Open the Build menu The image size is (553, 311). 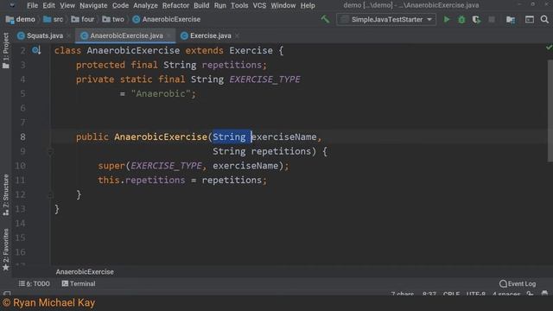[201, 5]
